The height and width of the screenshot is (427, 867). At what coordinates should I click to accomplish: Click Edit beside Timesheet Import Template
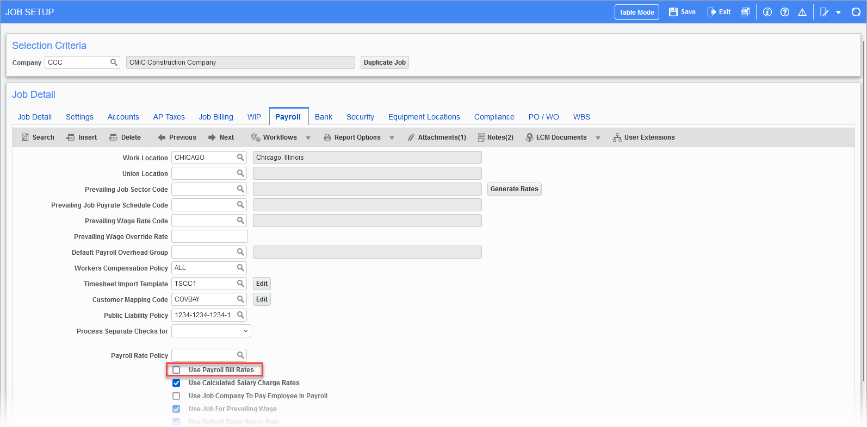[262, 284]
